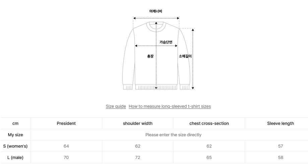Screen dimensions: 308x165
Task: Click How to measure long-sleeved t-shirt sizes
Action: [170, 106]
